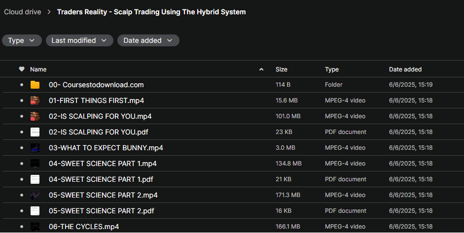Sort by the Size column header
The image size is (464, 233).
click(281, 69)
